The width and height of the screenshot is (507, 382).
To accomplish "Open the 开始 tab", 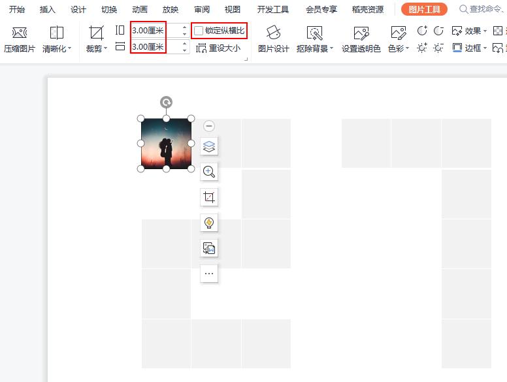I will tap(17, 9).
